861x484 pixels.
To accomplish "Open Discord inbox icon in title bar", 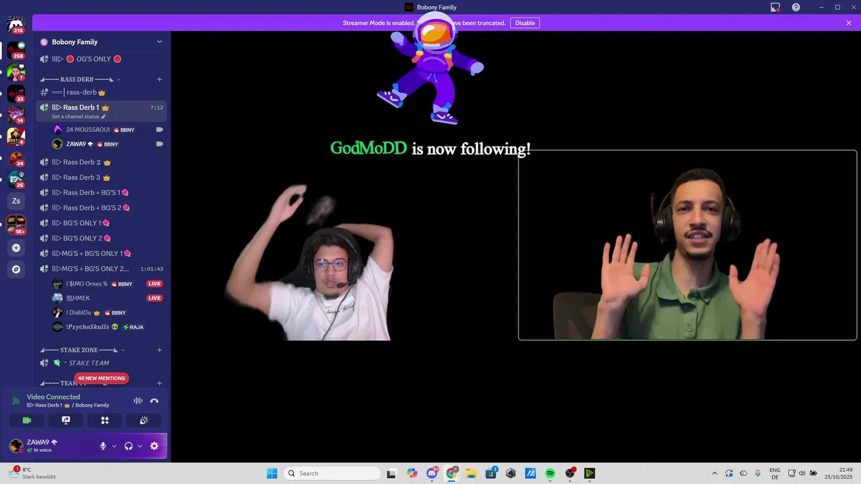I will coord(776,7).
